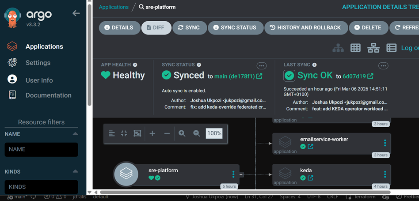This screenshot has height=201, width=419.
Task: Click the 100% zoom level box
Action: point(214,133)
